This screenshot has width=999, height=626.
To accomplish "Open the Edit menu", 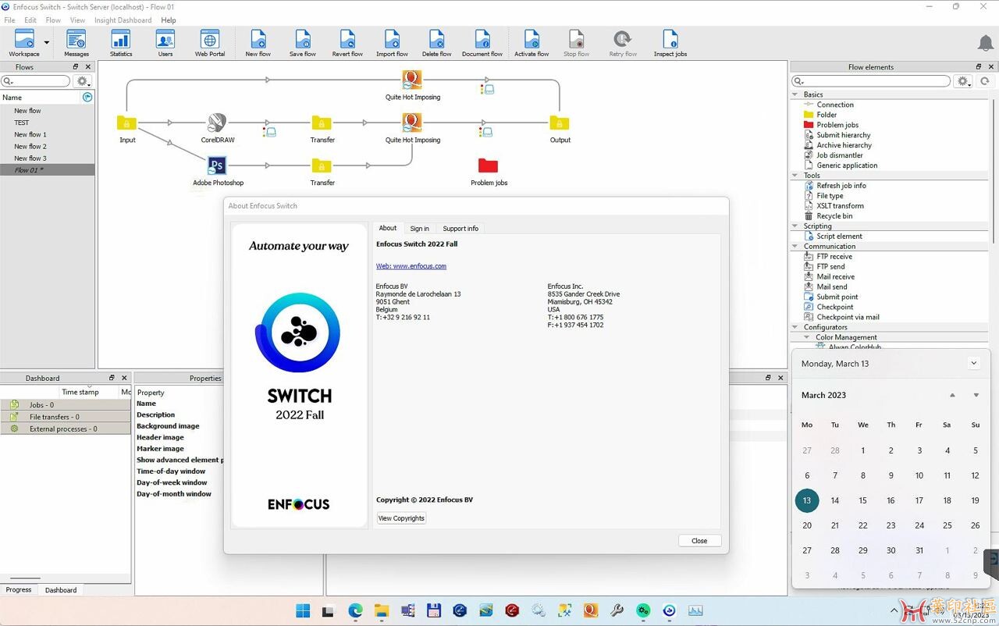I will (x=30, y=20).
